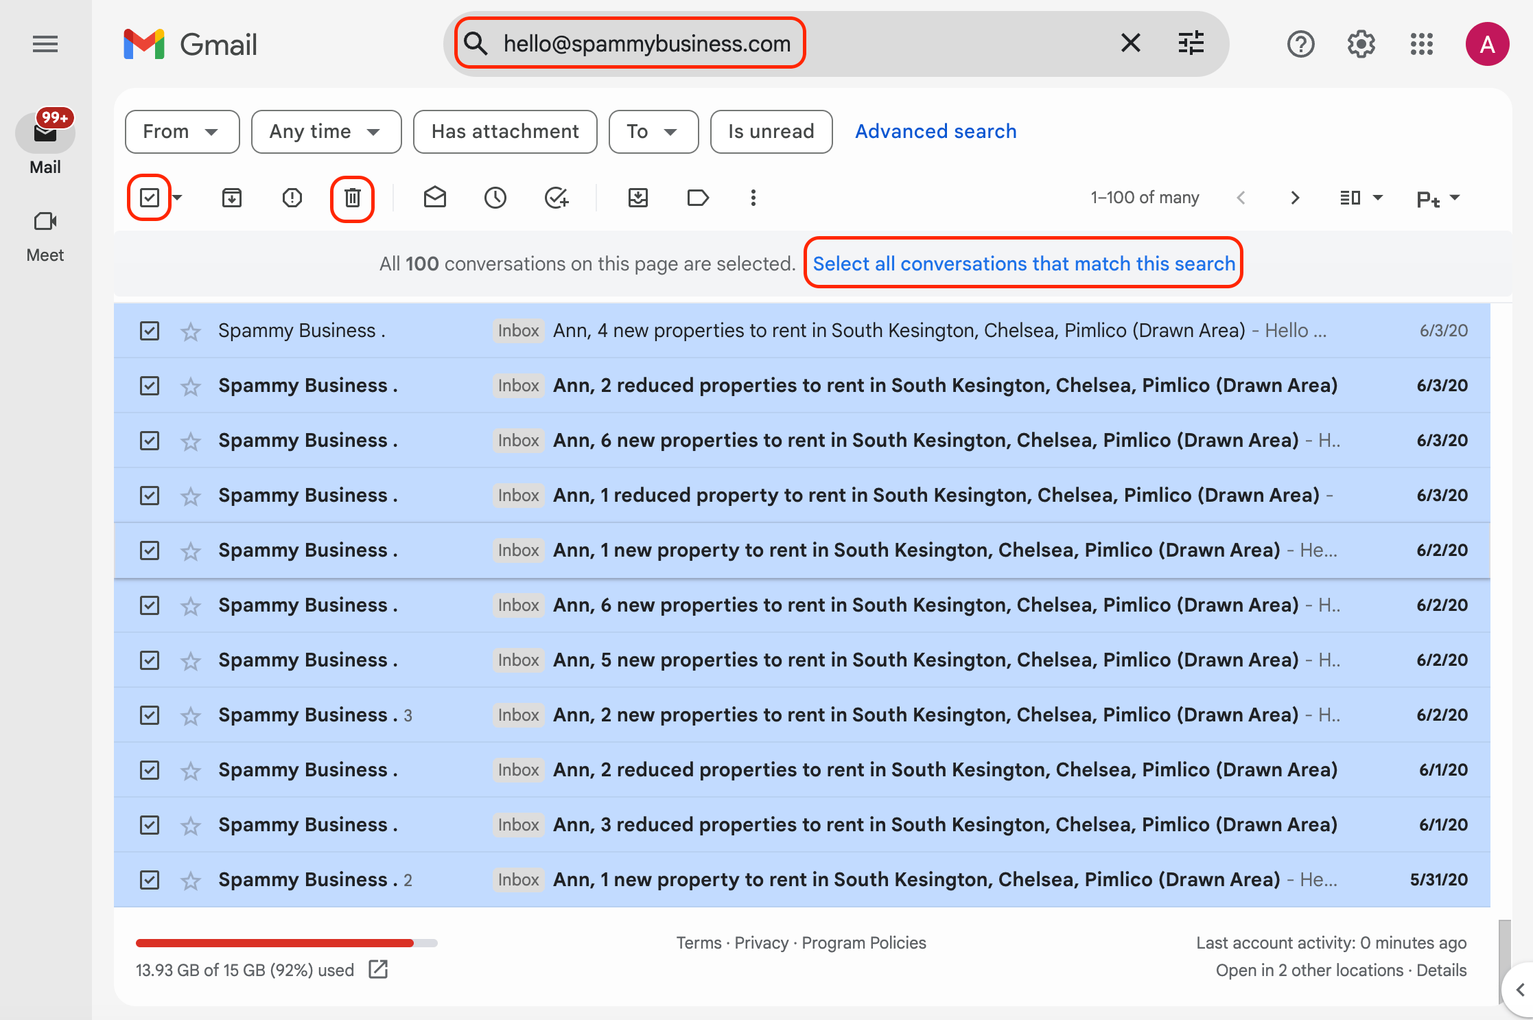
Task: Clear the current search query
Action: point(1131,43)
